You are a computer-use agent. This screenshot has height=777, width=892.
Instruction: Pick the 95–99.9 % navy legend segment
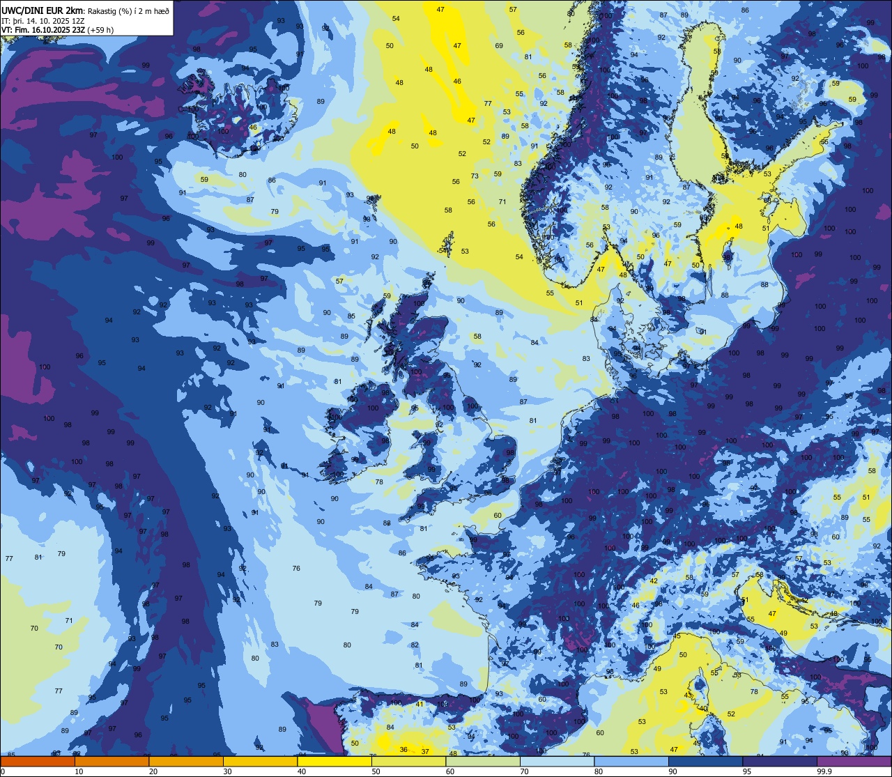780,762
